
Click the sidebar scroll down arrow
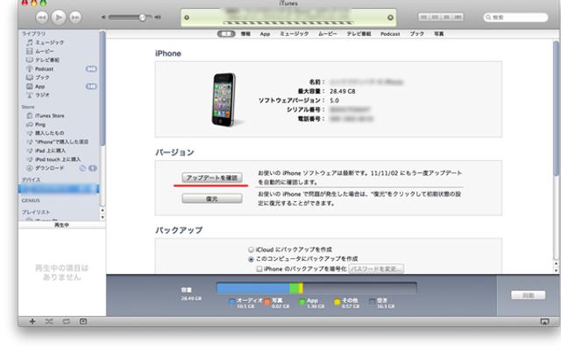click(103, 217)
